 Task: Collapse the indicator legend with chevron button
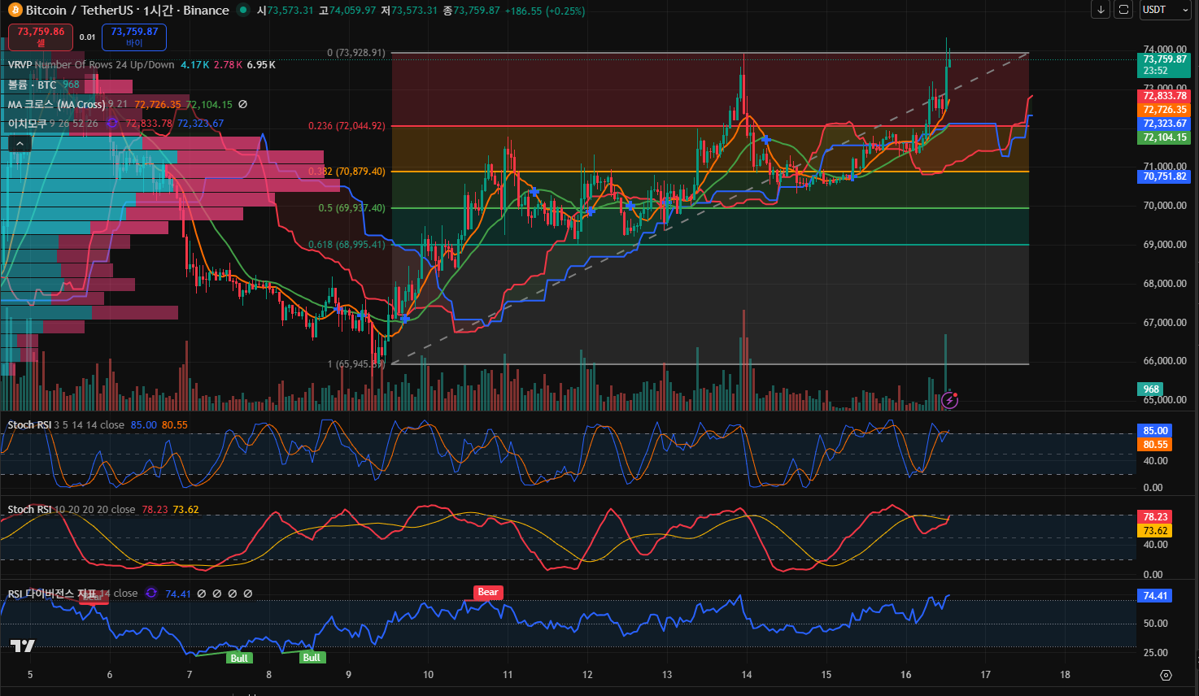pyautogui.click(x=20, y=143)
